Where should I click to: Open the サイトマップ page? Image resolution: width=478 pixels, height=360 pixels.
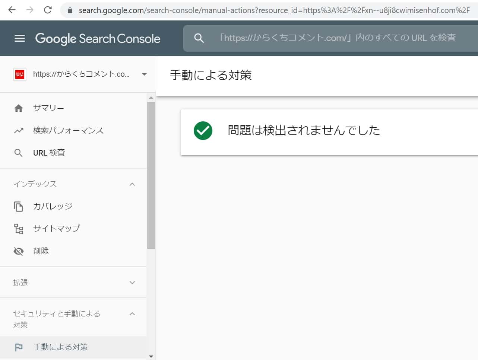56,229
